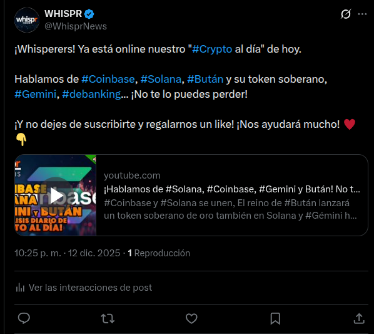Open the WHISPR profile avatar
This screenshot has height=334, width=374.
[27, 20]
